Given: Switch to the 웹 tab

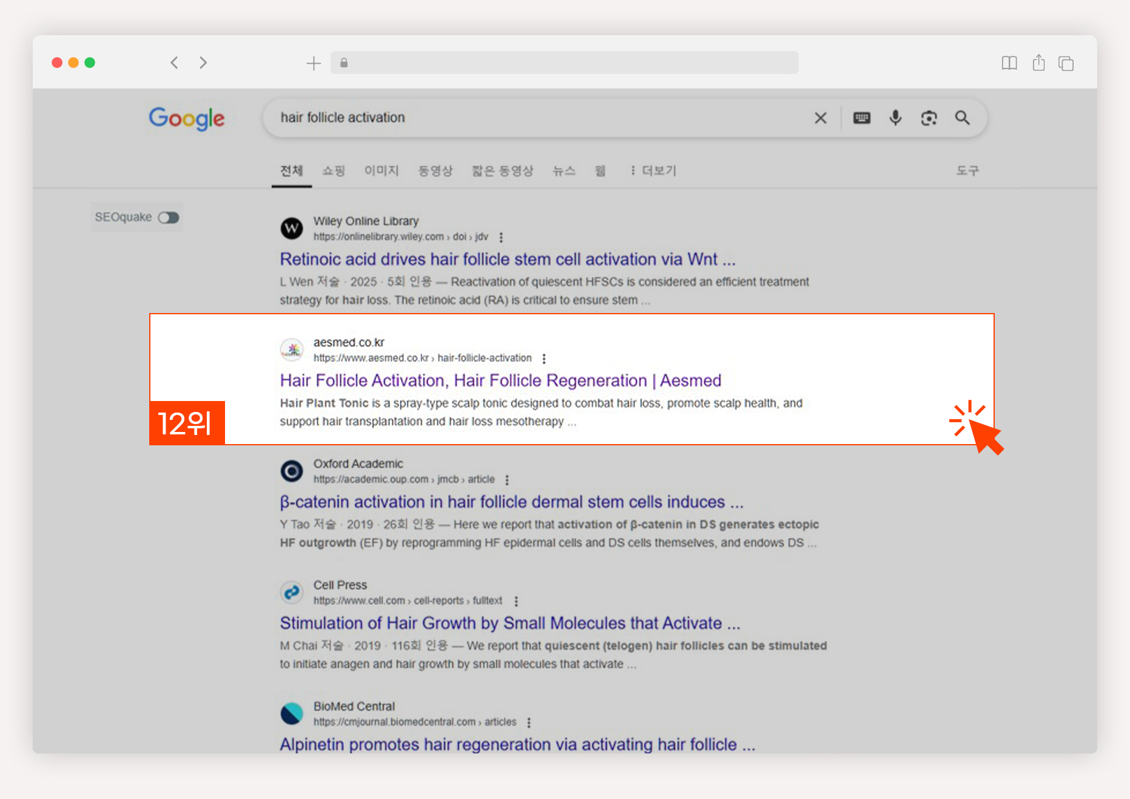Looking at the screenshot, I should [x=600, y=171].
